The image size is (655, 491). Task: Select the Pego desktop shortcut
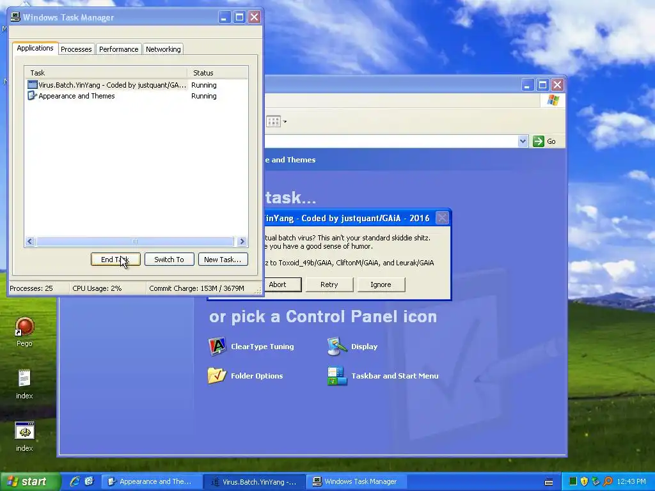24,332
